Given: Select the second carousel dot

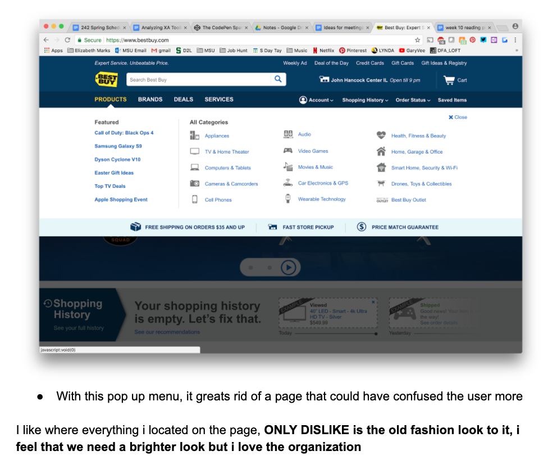Looking at the screenshot, I should (x=270, y=267).
